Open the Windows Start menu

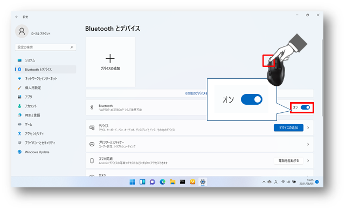[x=132, y=182]
